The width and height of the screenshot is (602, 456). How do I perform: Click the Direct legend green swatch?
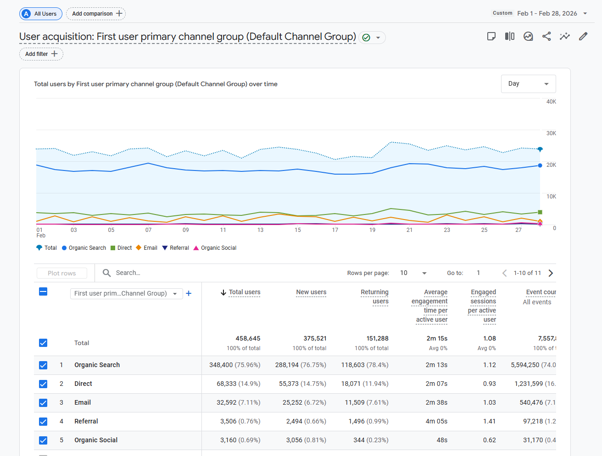pos(113,248)
